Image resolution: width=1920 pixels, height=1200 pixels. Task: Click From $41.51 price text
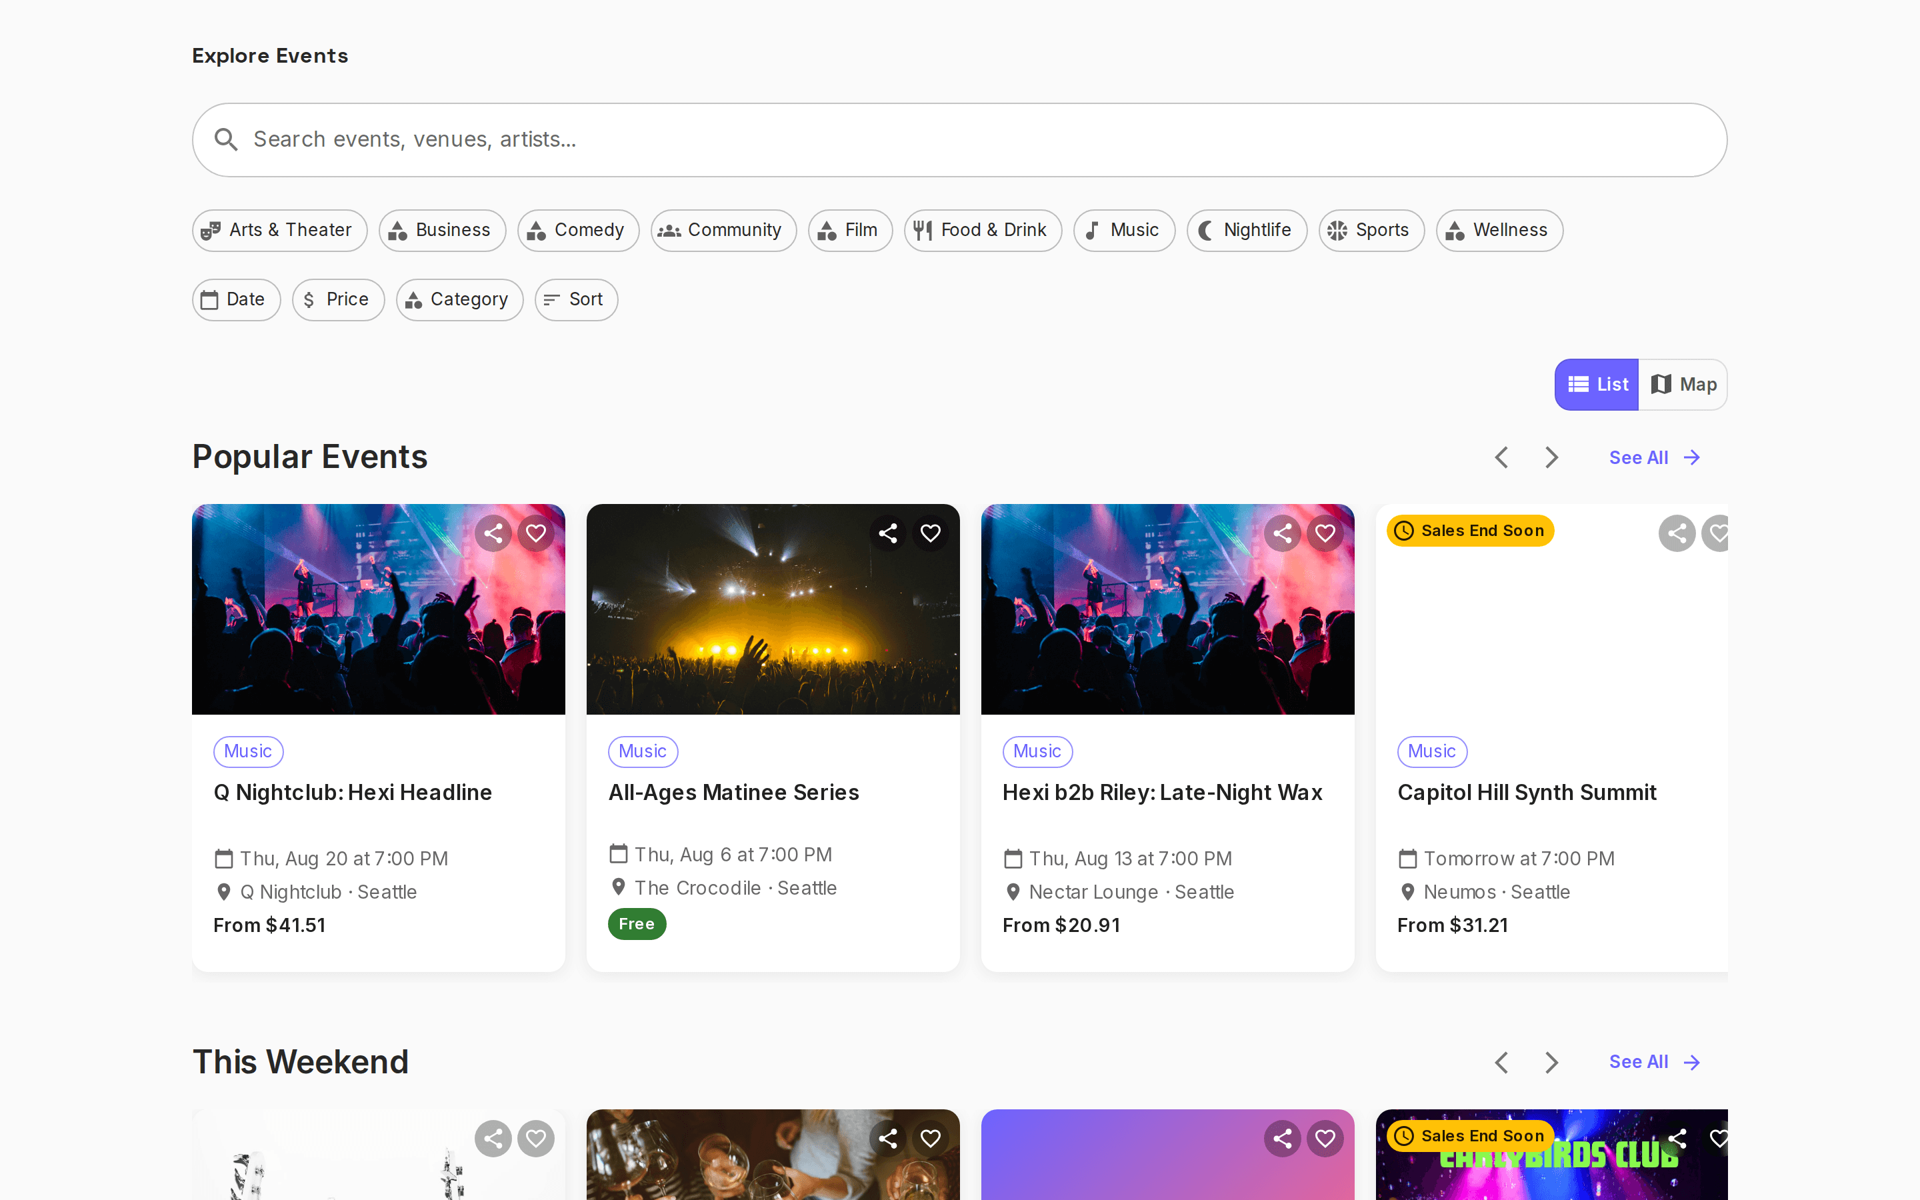[269, 925]
